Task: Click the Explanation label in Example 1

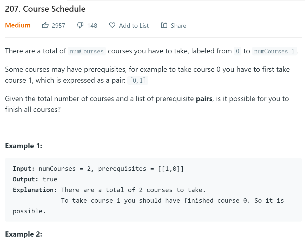Action: click(x=35, y=190)
